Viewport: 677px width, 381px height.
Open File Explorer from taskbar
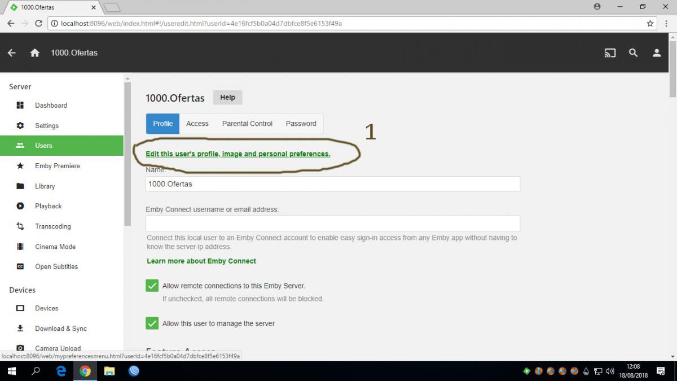(x=109, y=371)
